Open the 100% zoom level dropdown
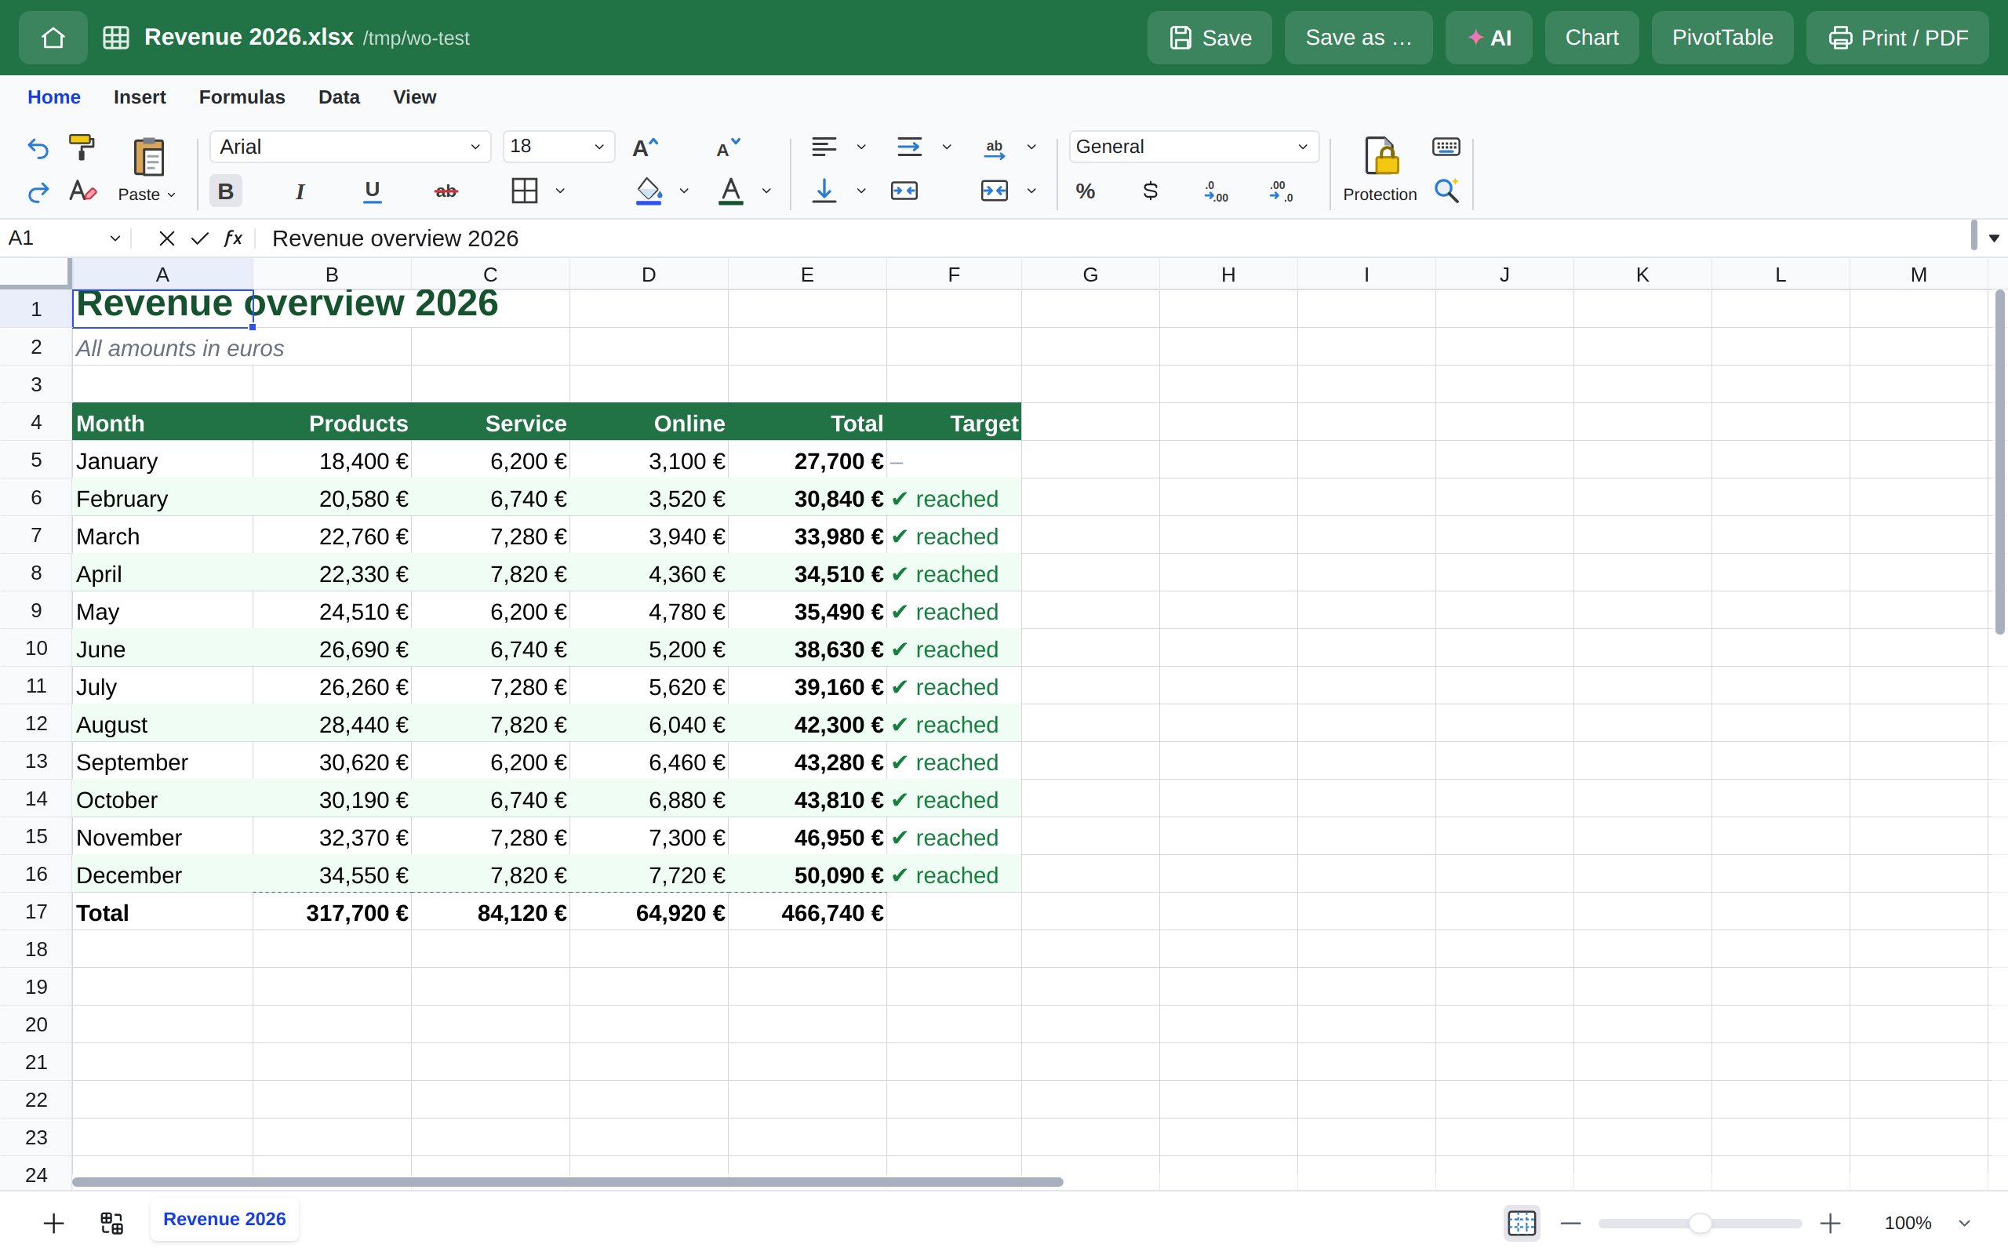 click(x=1964, y=1224)
